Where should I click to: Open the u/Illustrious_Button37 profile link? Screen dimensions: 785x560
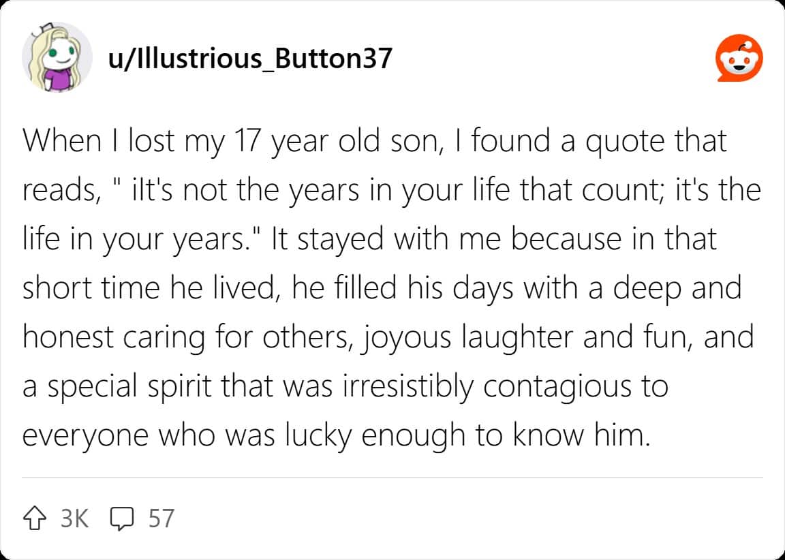[250, 59]
